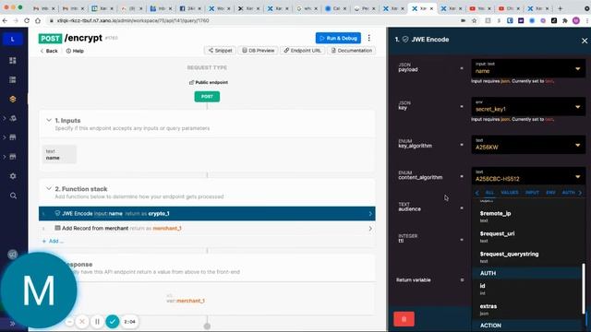The width and height of the screenshot is (591, 332).
Task: Open the Endpoint URL button
Action: click(302, 51)
